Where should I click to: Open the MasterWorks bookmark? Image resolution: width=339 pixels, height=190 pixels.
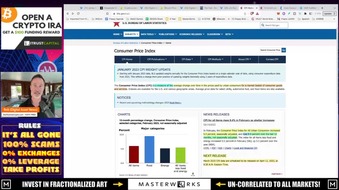pyautogui.click(x=187, y=19)
